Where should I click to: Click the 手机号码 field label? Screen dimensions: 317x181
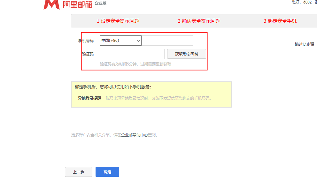click(x=86, y=41)
